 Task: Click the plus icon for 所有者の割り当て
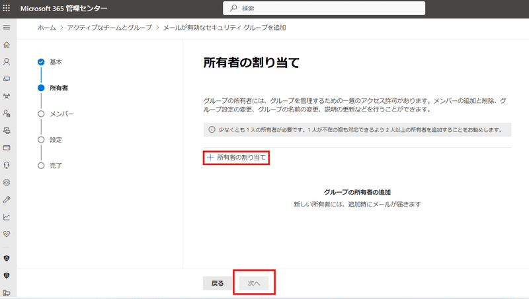click(210, 157)
